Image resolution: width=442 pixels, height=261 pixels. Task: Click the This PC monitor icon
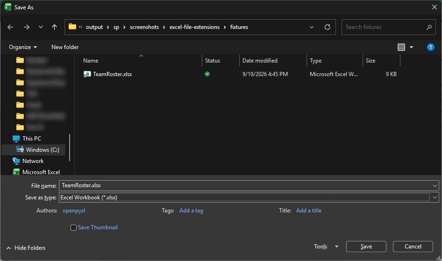pyautogui.click(x=16, y=139)
